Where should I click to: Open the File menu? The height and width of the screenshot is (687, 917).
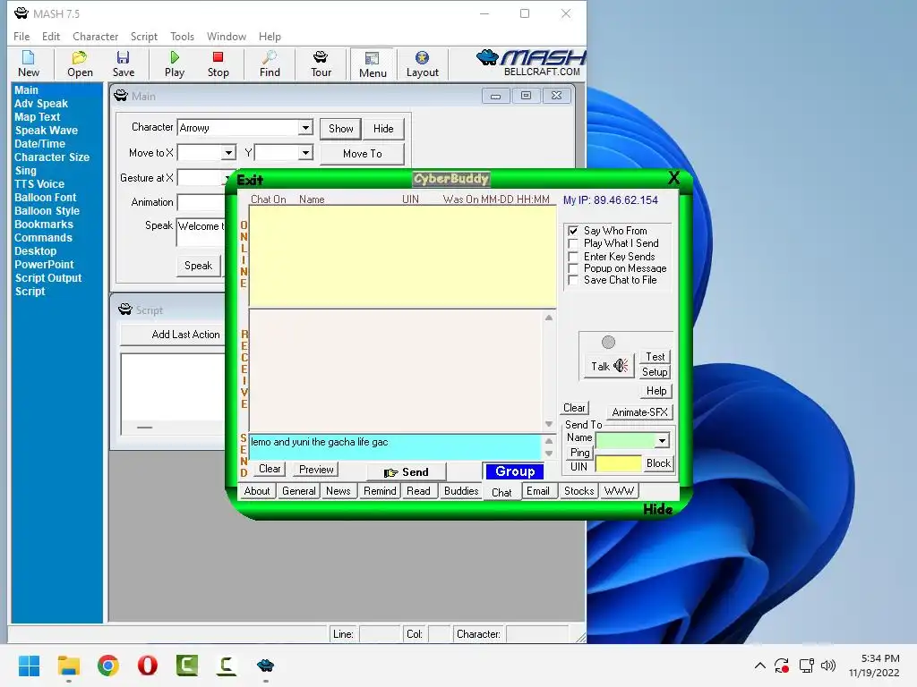(x=21, y=36)
